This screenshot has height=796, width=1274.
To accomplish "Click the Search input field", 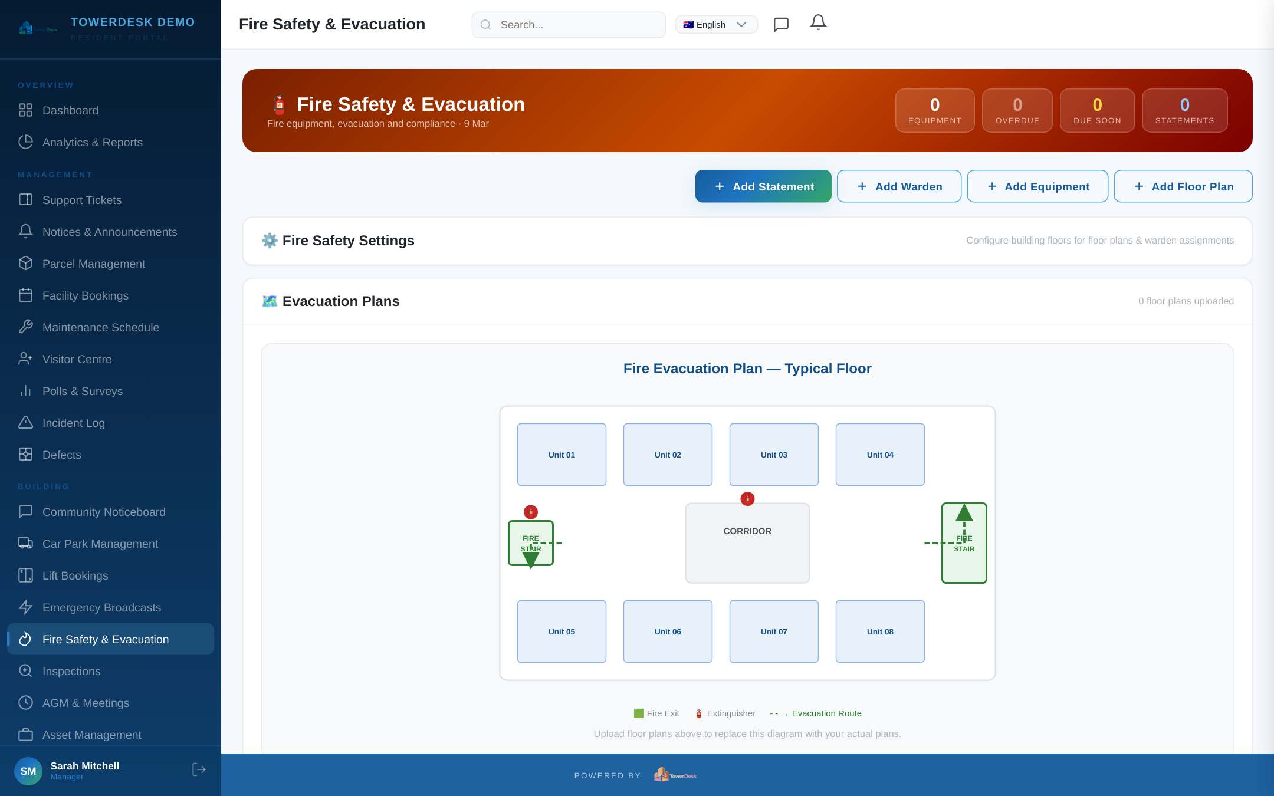I will point(568,24).
